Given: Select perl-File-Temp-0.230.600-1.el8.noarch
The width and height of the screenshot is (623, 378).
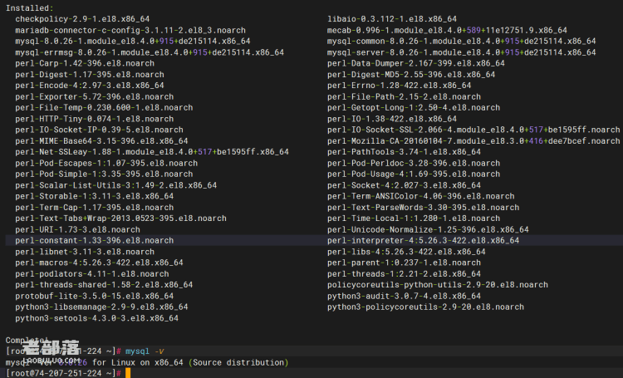Looking at the screenshot, I should (x=104, y=108).
